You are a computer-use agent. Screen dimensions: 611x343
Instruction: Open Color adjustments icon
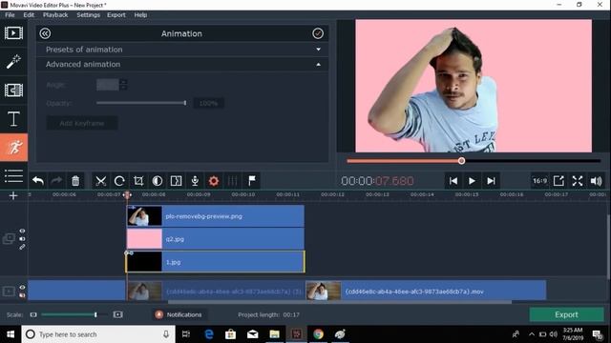click(x=157, y=181)
